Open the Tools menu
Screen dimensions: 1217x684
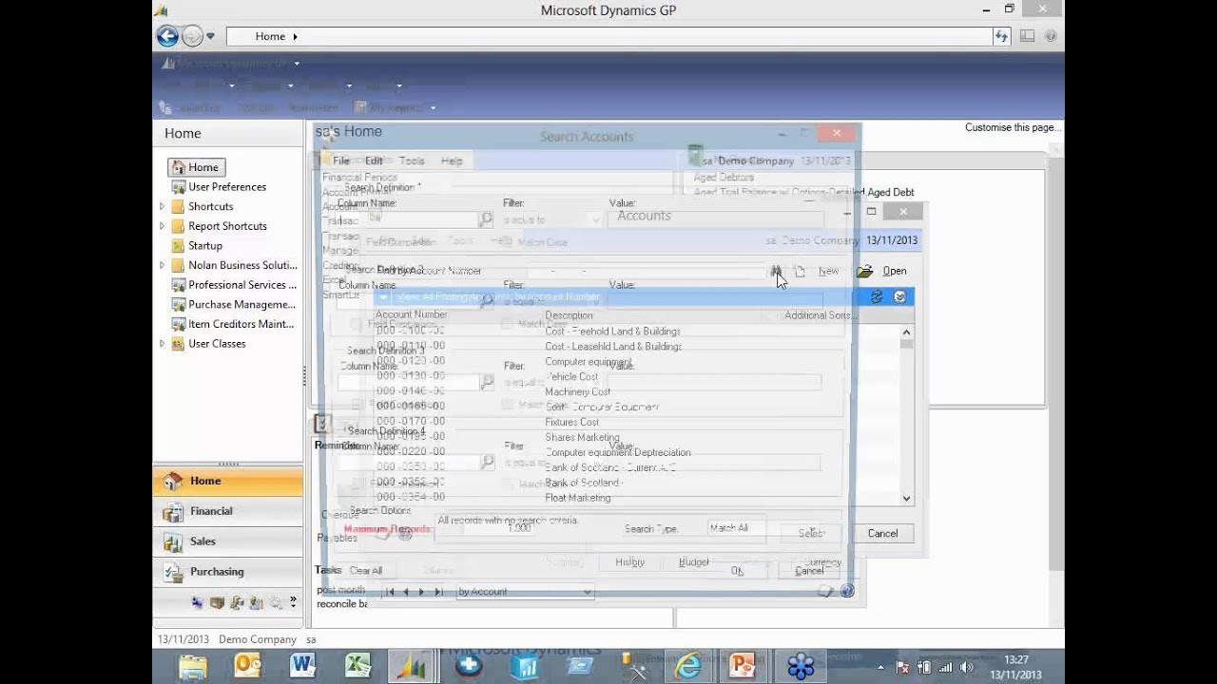411,161
